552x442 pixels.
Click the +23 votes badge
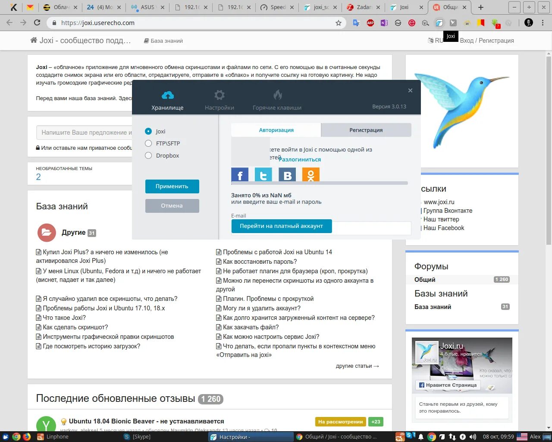point(376,422)
